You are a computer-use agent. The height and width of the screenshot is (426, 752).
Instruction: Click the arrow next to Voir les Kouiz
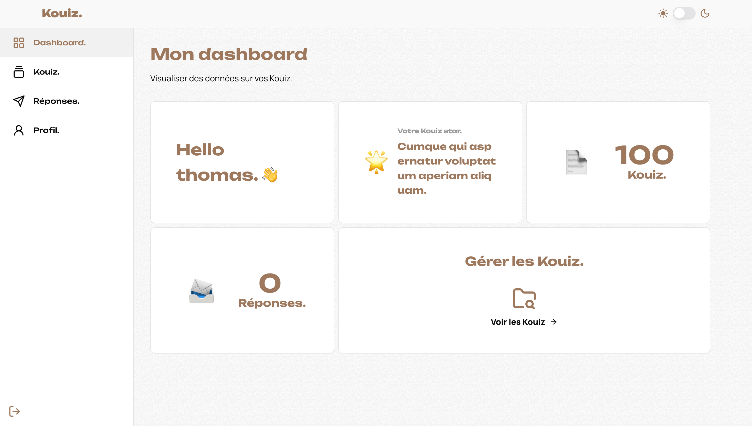(554, 322)
